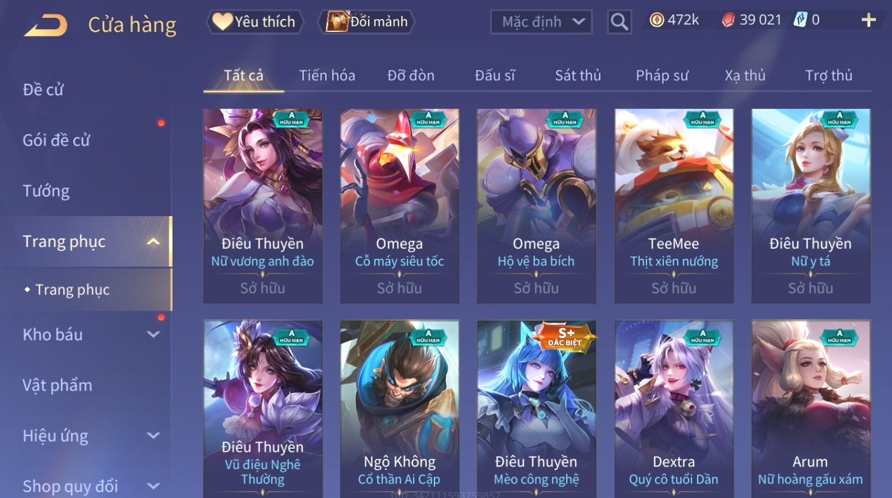Tap the blue voucher currency icon

[x=801, y=20]
